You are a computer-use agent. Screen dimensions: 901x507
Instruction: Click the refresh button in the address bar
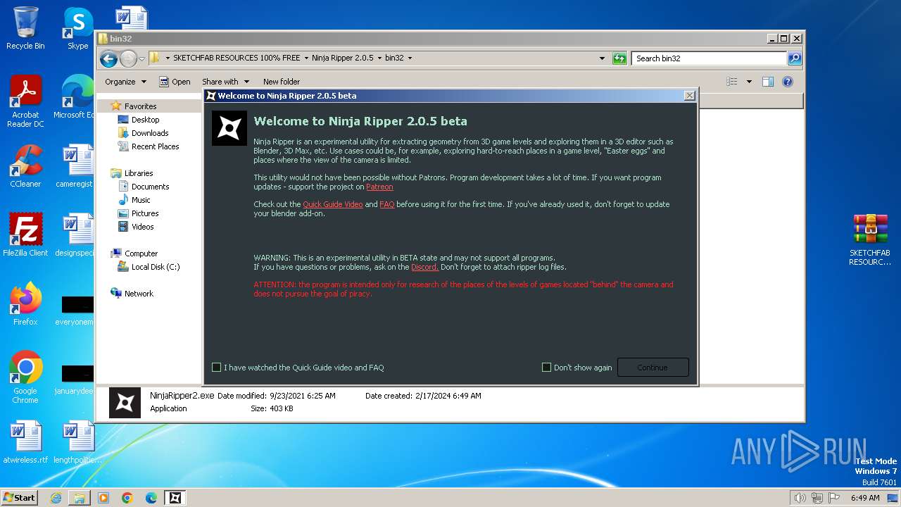[x=619, y=58]
